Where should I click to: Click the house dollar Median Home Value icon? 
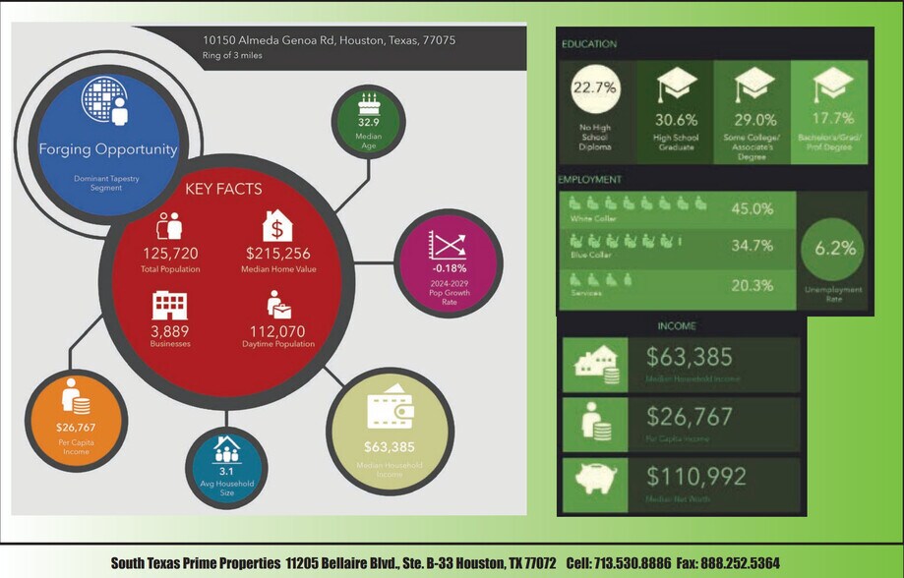(277, 227)
